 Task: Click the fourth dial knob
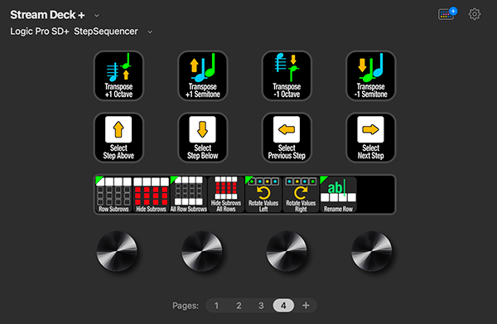(371, 251)
